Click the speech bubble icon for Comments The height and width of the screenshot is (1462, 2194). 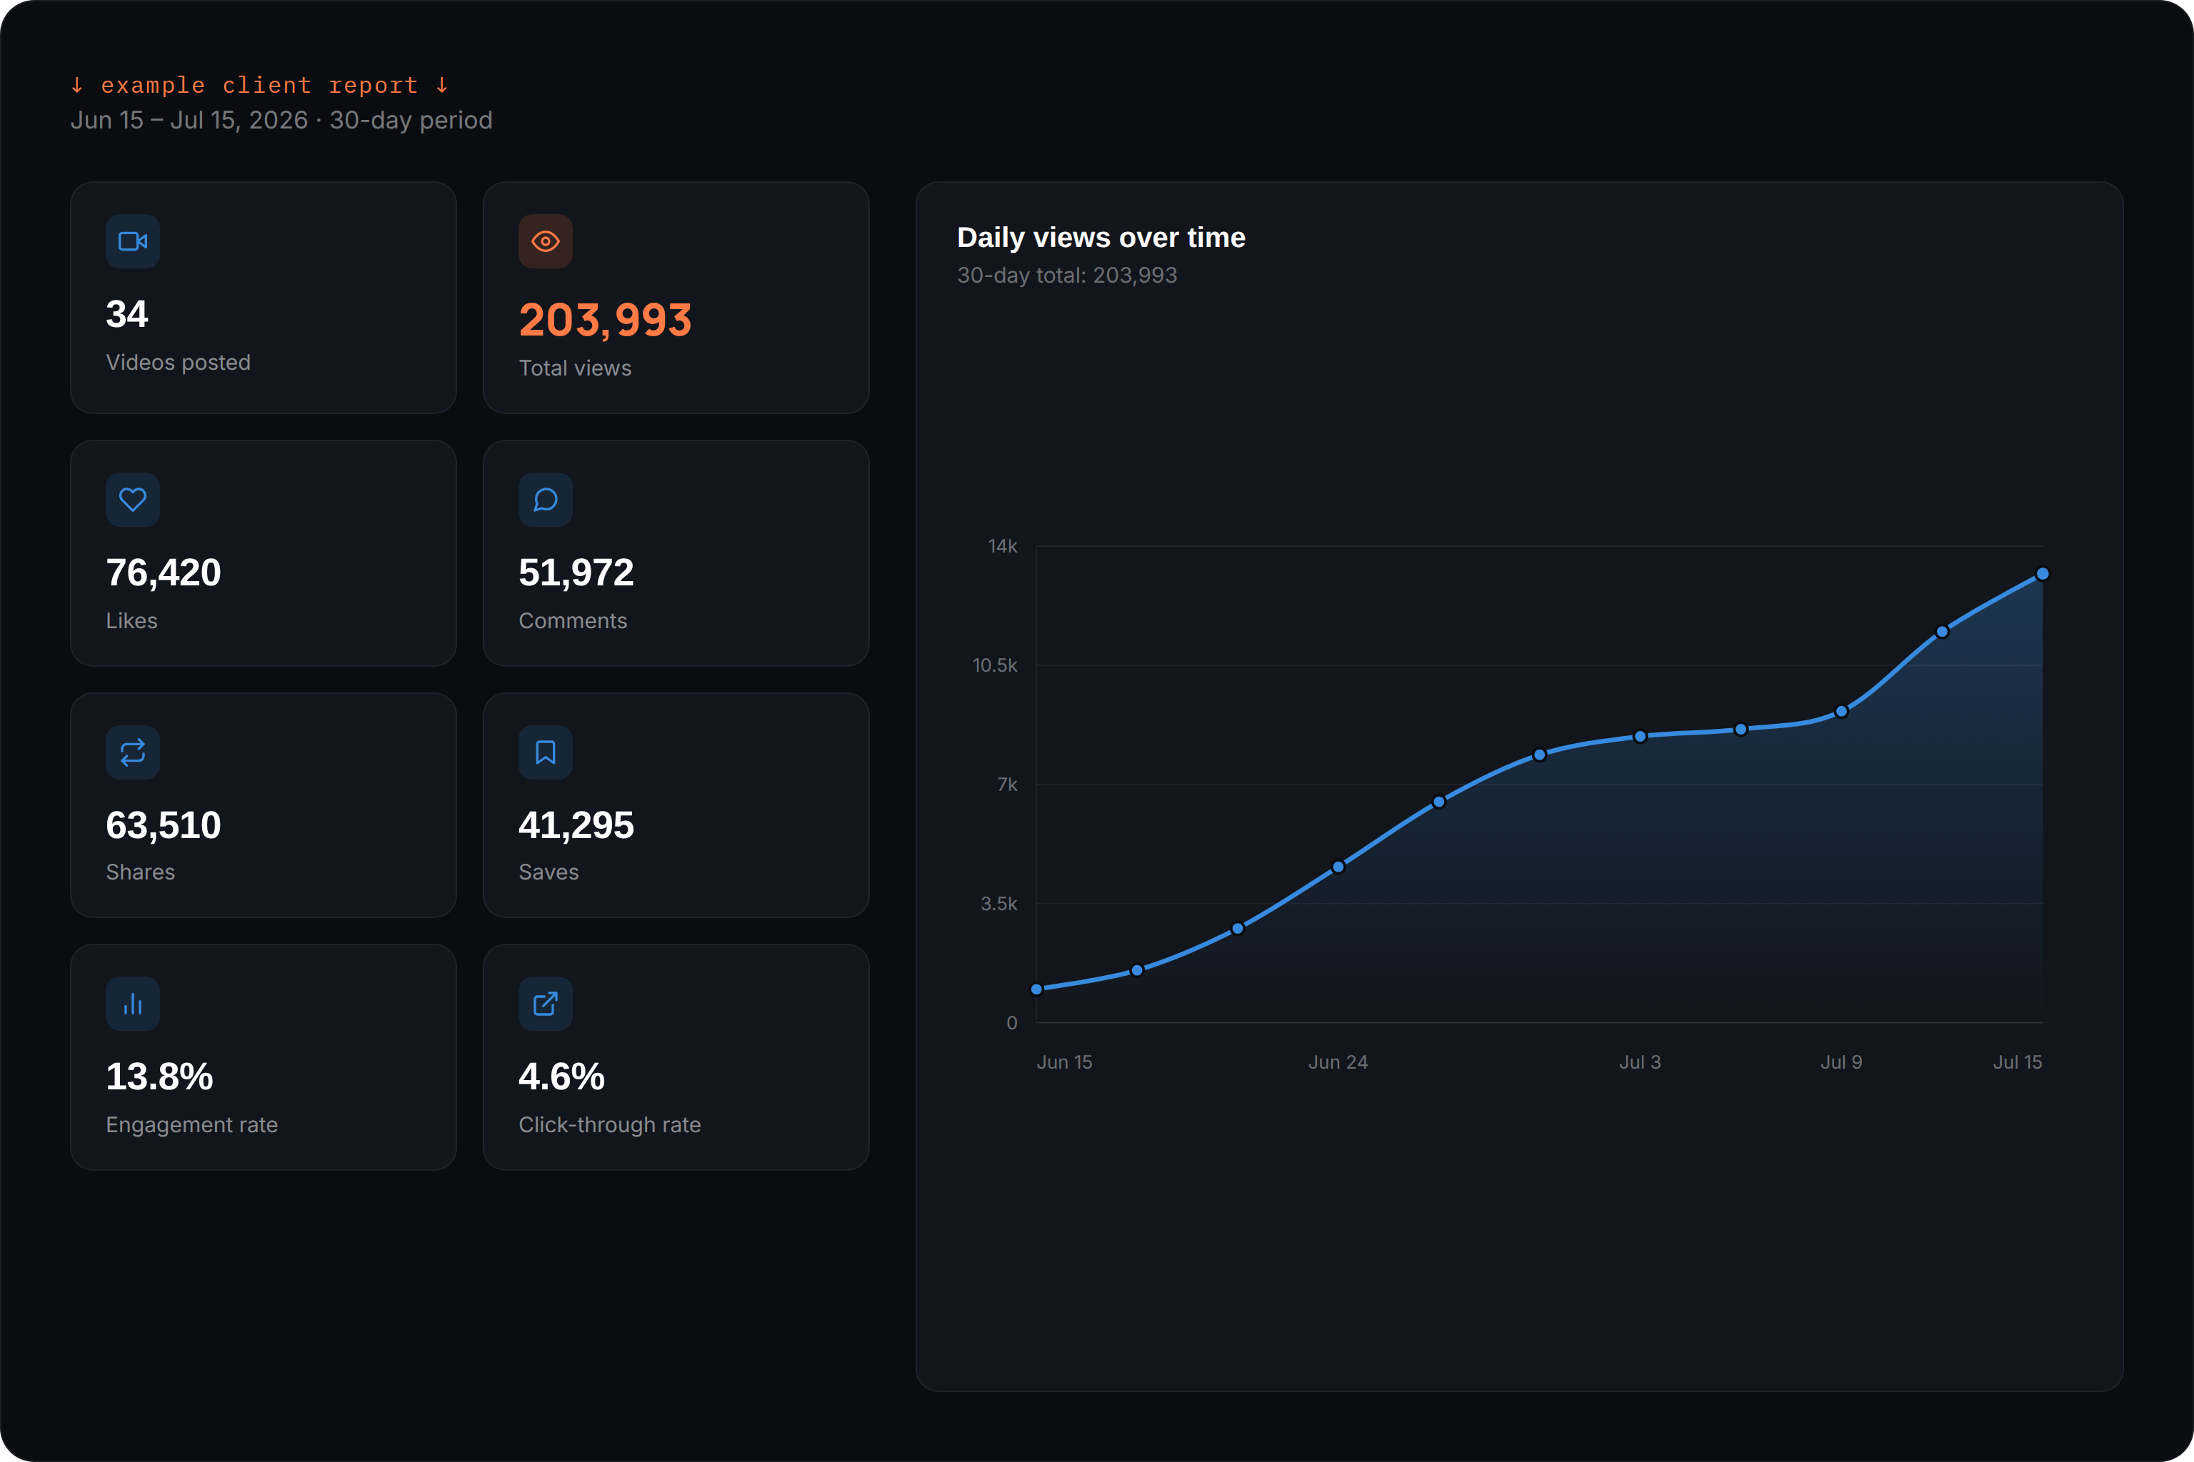[546, 500]
